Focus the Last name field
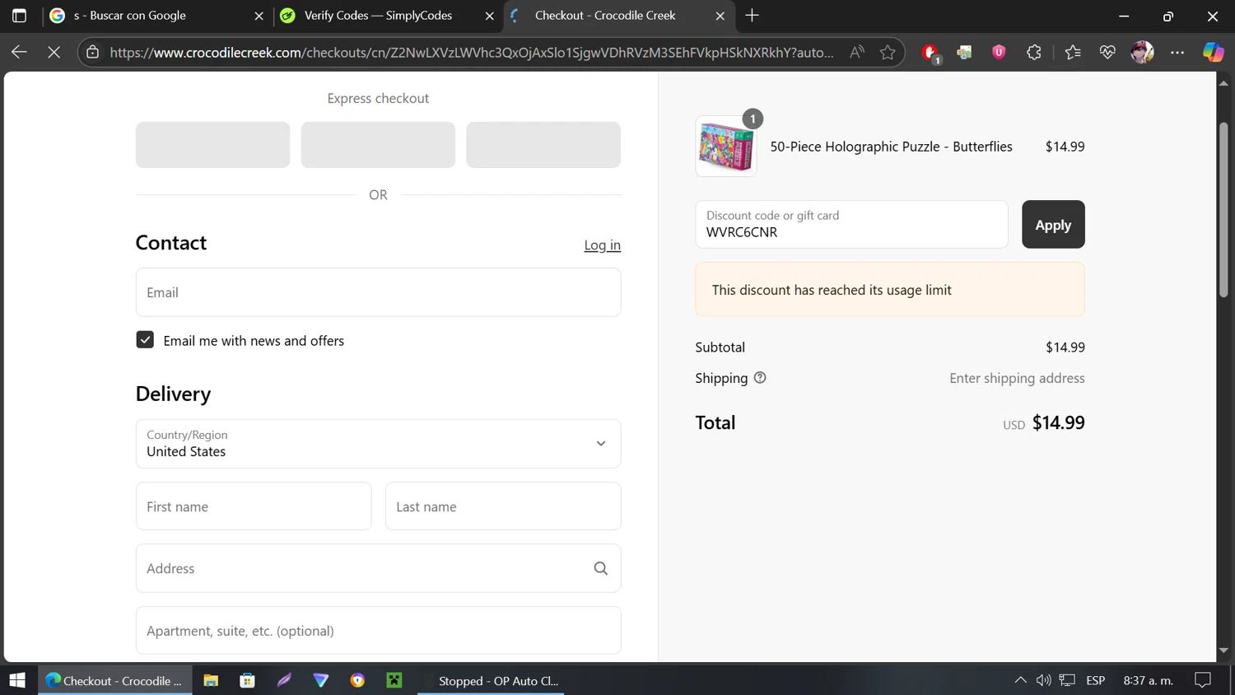Image resolution: width=1235 pixels, height=695 pixels. [503, 506]
